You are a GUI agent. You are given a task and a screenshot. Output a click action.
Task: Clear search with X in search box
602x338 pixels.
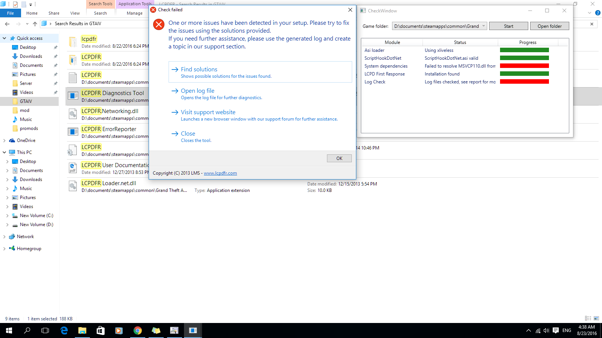(592, 24)
